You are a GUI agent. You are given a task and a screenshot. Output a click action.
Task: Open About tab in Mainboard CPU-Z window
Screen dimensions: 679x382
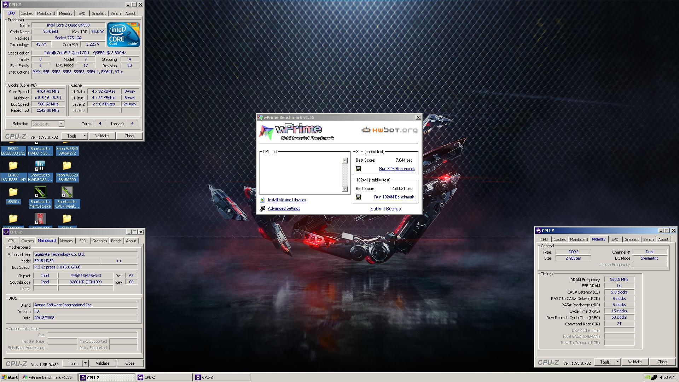click(x=131, y=241)
